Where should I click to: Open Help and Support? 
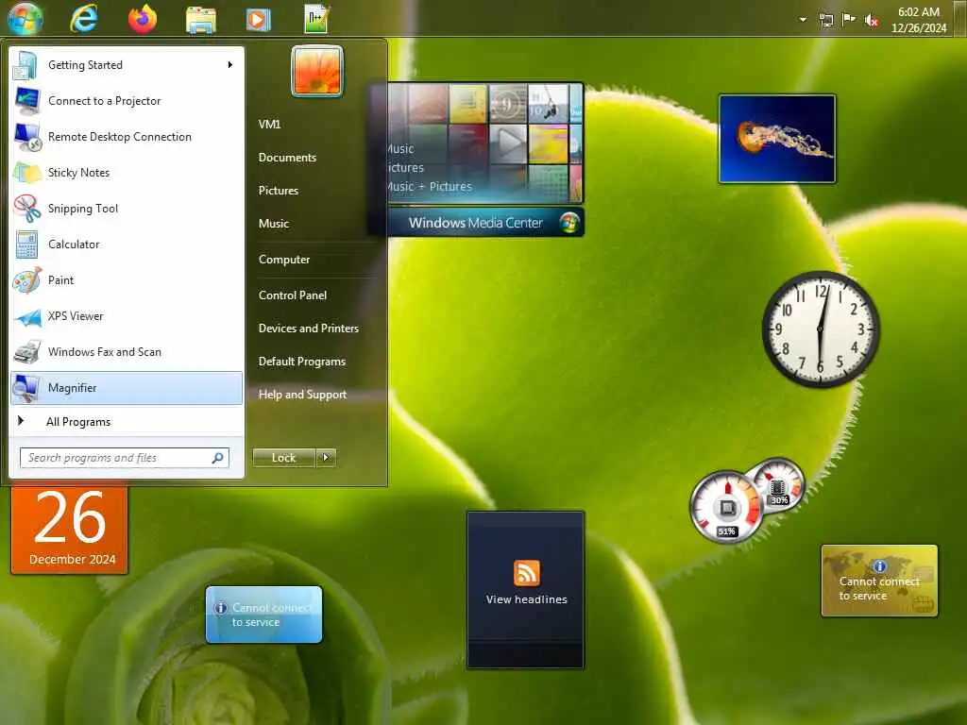click(x=302, y=395)
